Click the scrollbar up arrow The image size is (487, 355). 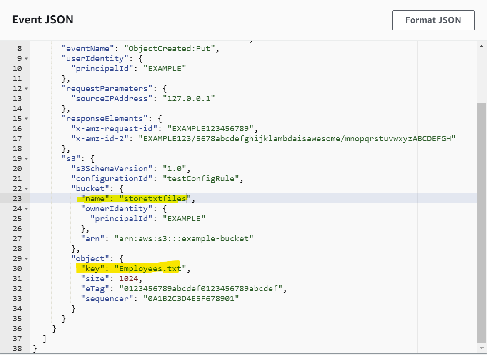pyautogui.click(x=482, y=47)
